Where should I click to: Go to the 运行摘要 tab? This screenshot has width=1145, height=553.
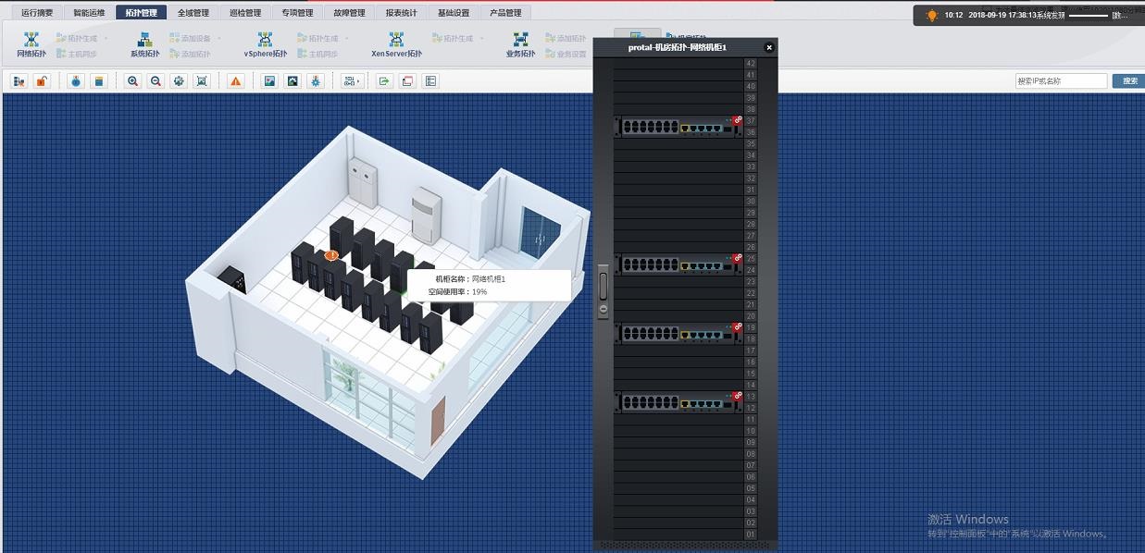click(x=37, y=13)
